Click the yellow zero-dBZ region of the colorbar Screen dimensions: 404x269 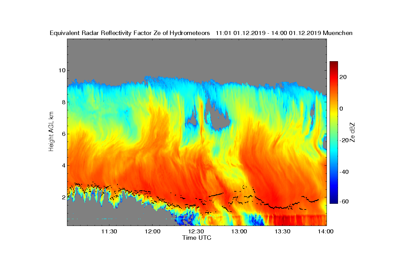(334, 109)
